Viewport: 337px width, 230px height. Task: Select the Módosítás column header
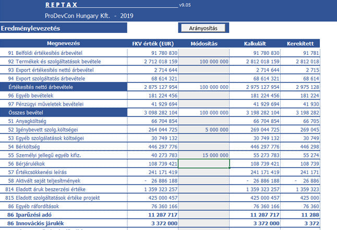204,43
